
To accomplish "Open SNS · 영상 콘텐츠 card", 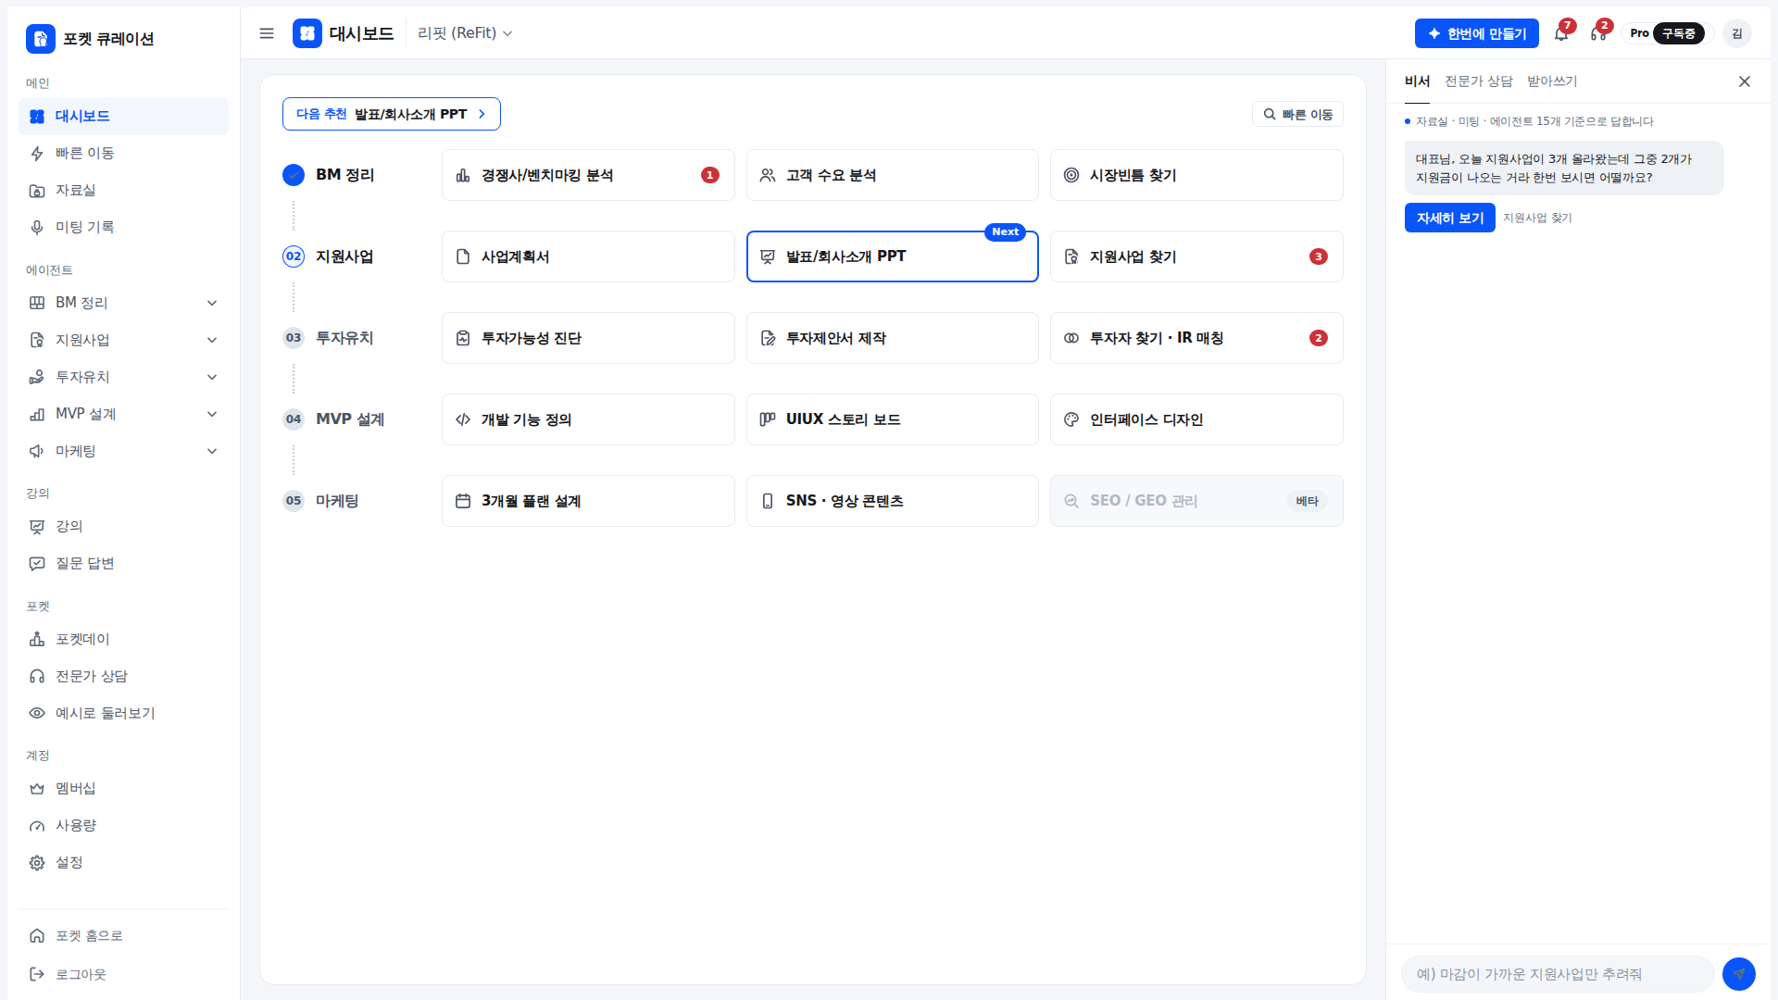I will [892, 501].
